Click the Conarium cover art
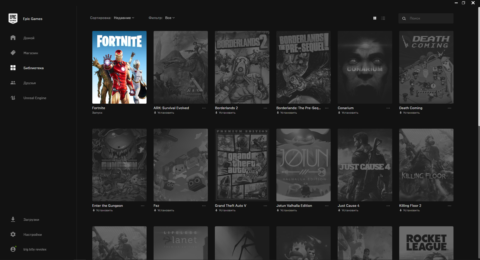480x260 pixels. tap(365, 67)
